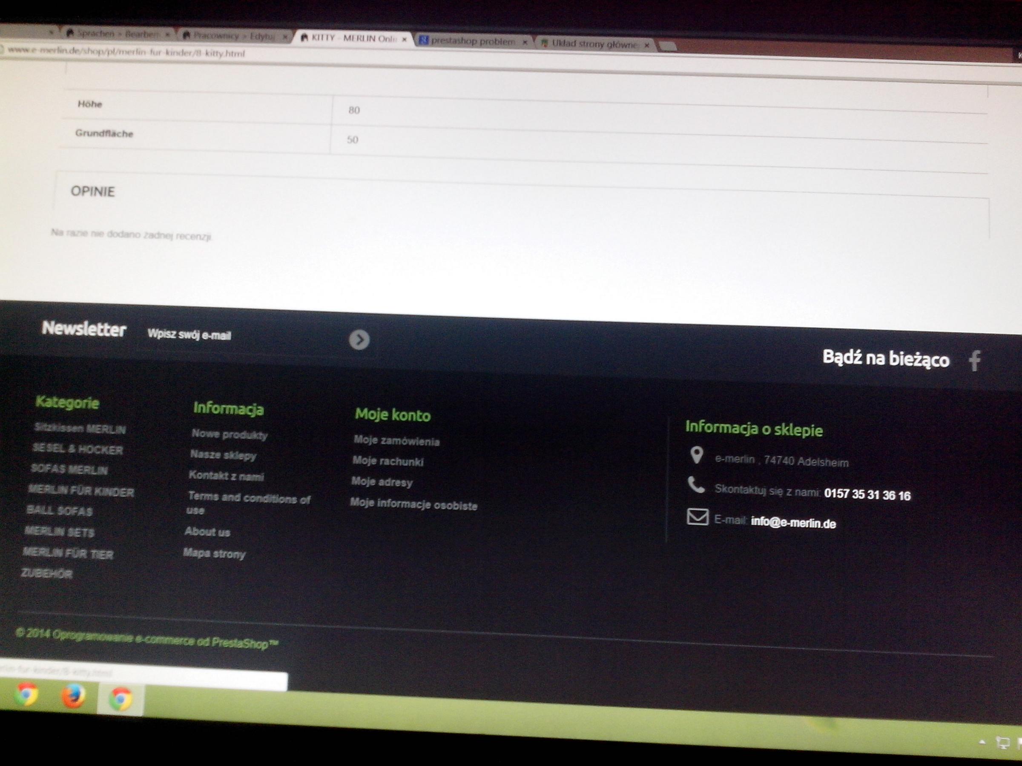Open the Pracownicy > Edytuj tab

click(x=233, y=36)
